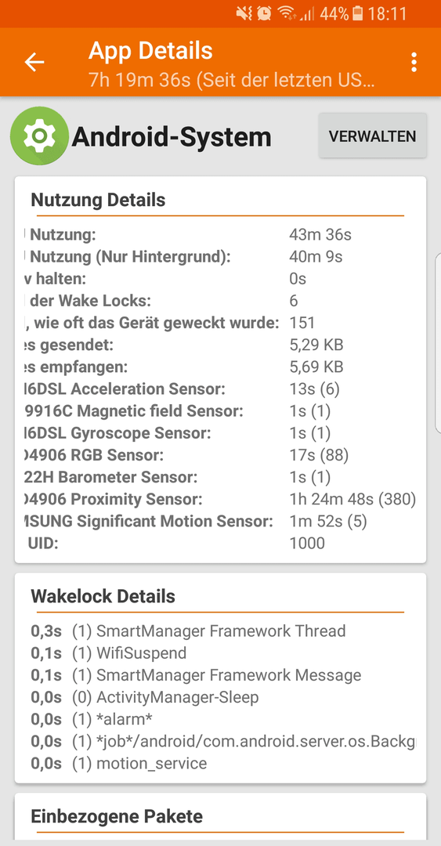Tap the alarm clock status icon
Screen dimensions: 441x846
264,13
